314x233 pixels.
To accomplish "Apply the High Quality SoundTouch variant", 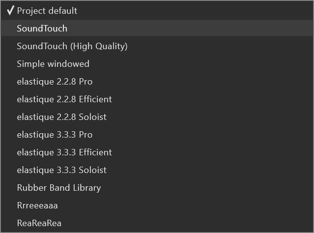I will pyautogui.click(x=157, y=46).
